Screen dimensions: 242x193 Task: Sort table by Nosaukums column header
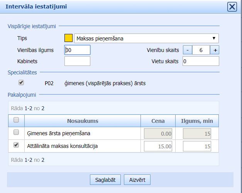tap(83, 121)
